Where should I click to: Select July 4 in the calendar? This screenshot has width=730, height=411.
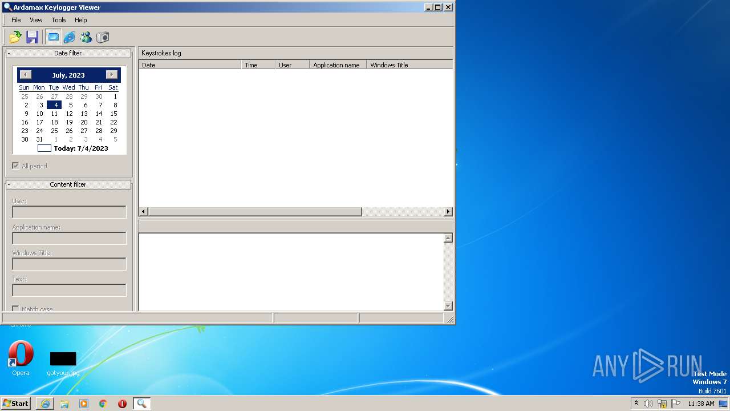[x=55, y=105]
